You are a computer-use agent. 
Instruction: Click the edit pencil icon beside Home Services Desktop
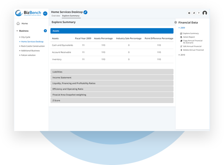[86, 12]
